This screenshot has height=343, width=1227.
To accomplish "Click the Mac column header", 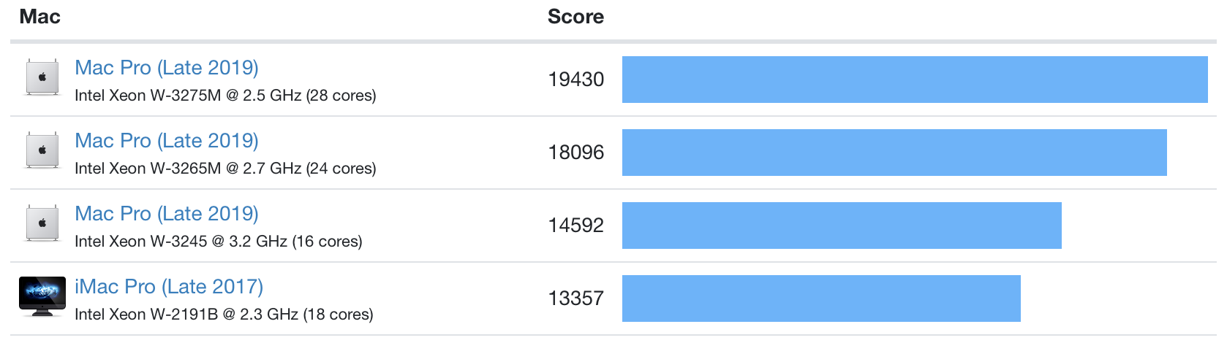I will [39, 17].
